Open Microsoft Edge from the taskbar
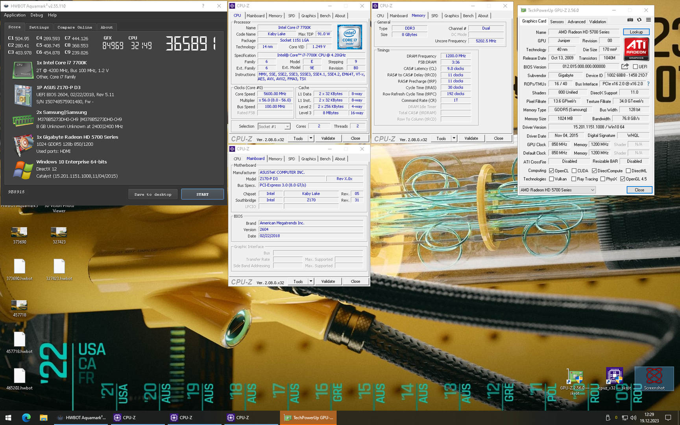 [x=26, y=418]
